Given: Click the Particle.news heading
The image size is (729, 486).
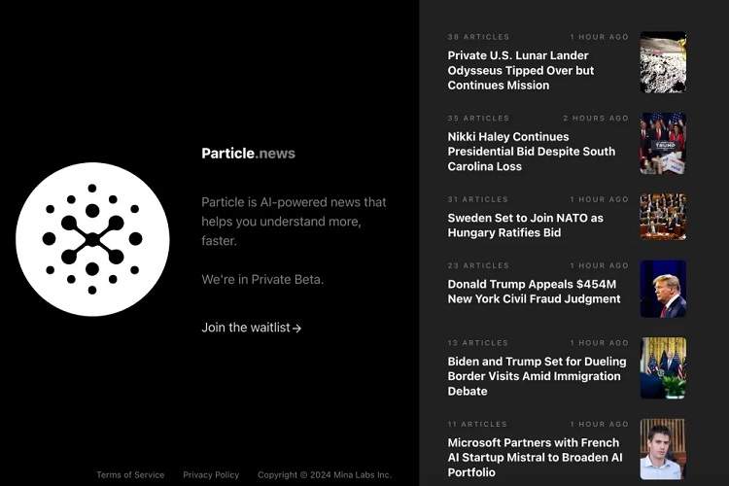Looking at the screenshot, I should tap(248, 153).
